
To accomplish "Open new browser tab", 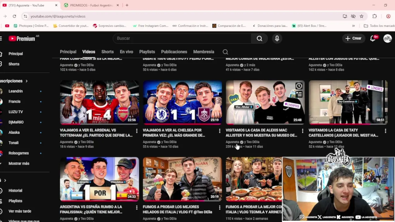I will pos(127,5).
